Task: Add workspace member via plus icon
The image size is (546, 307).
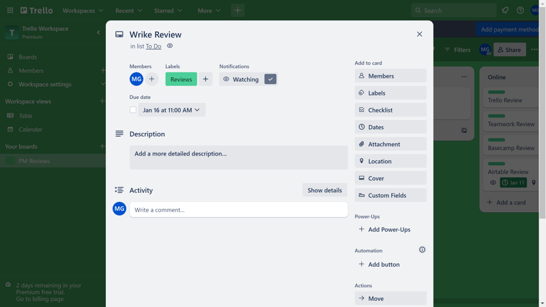Action: 103,70
